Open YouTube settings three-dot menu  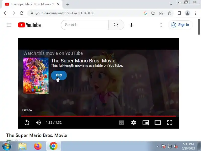click(161, 25)
